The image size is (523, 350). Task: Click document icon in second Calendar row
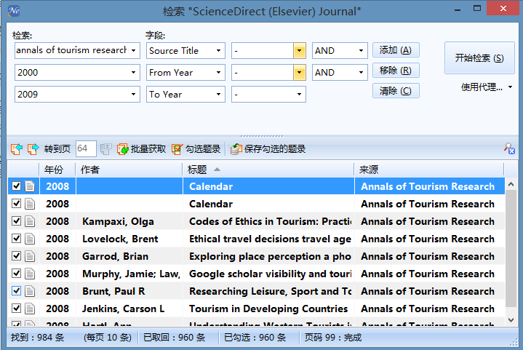click(30, 204)
